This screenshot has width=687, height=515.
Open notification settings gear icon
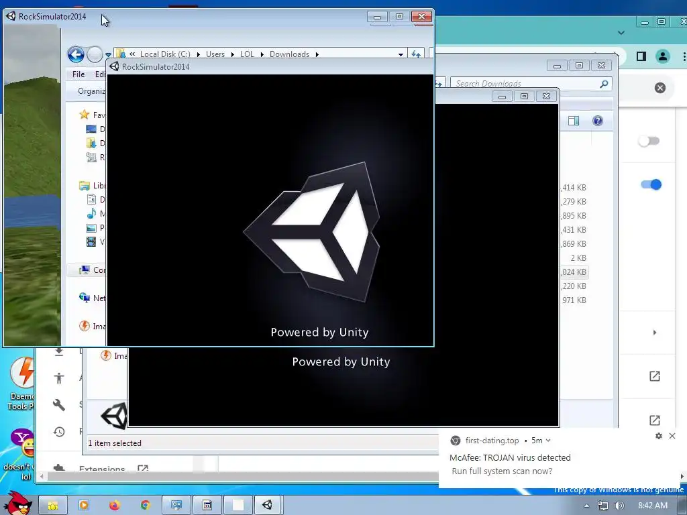point(659,436)
